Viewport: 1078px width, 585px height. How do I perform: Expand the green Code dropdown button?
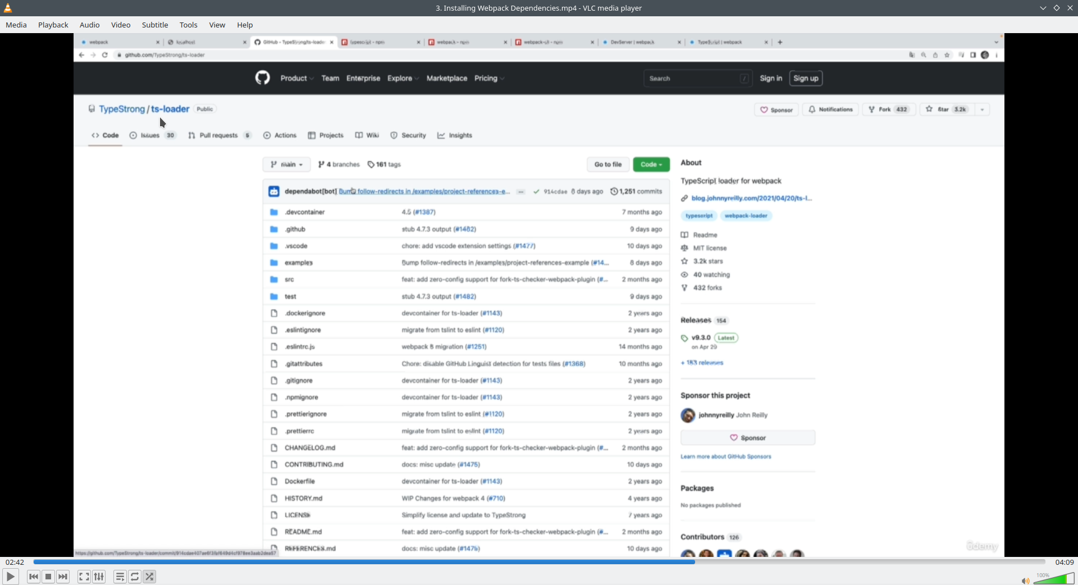(x=651, y=164)
